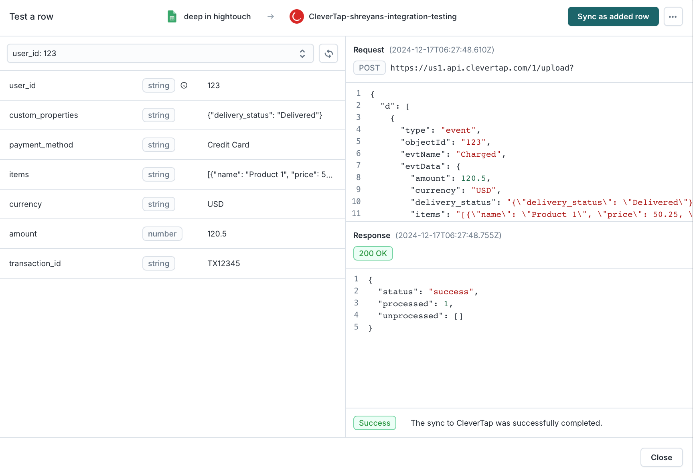
Task: Click the "evtData" line in request JSON
Action: (x=431, y=166)
